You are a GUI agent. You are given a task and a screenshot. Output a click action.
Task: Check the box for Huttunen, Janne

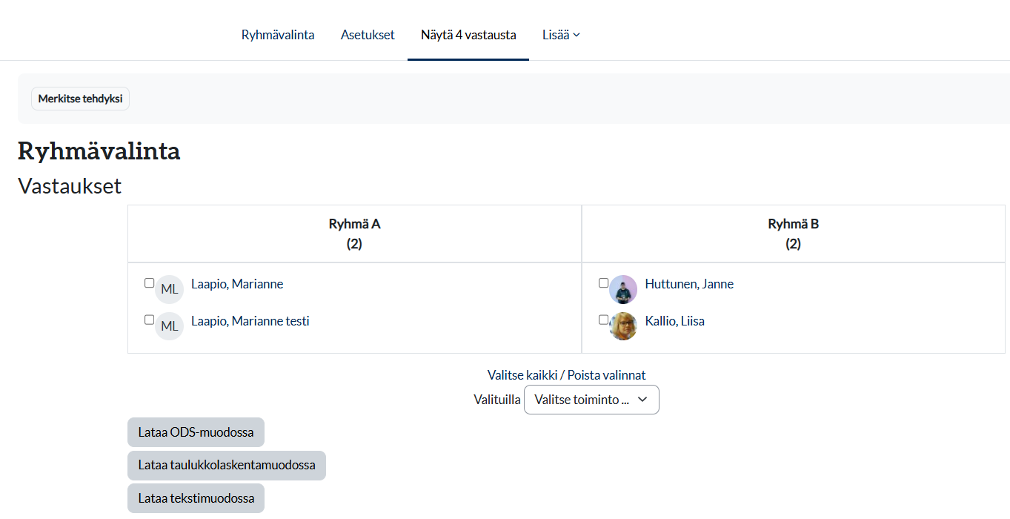click(603, 282)
